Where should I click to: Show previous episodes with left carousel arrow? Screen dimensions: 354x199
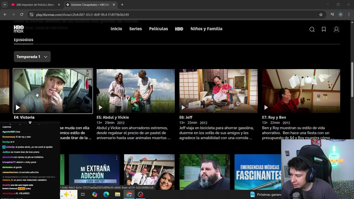coord(4,91)
